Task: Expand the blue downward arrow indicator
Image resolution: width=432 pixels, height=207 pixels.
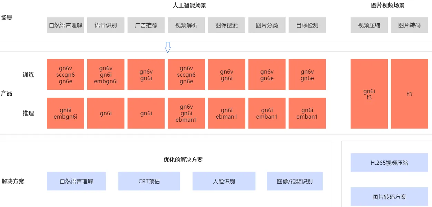Action: [x=168, y=47]
